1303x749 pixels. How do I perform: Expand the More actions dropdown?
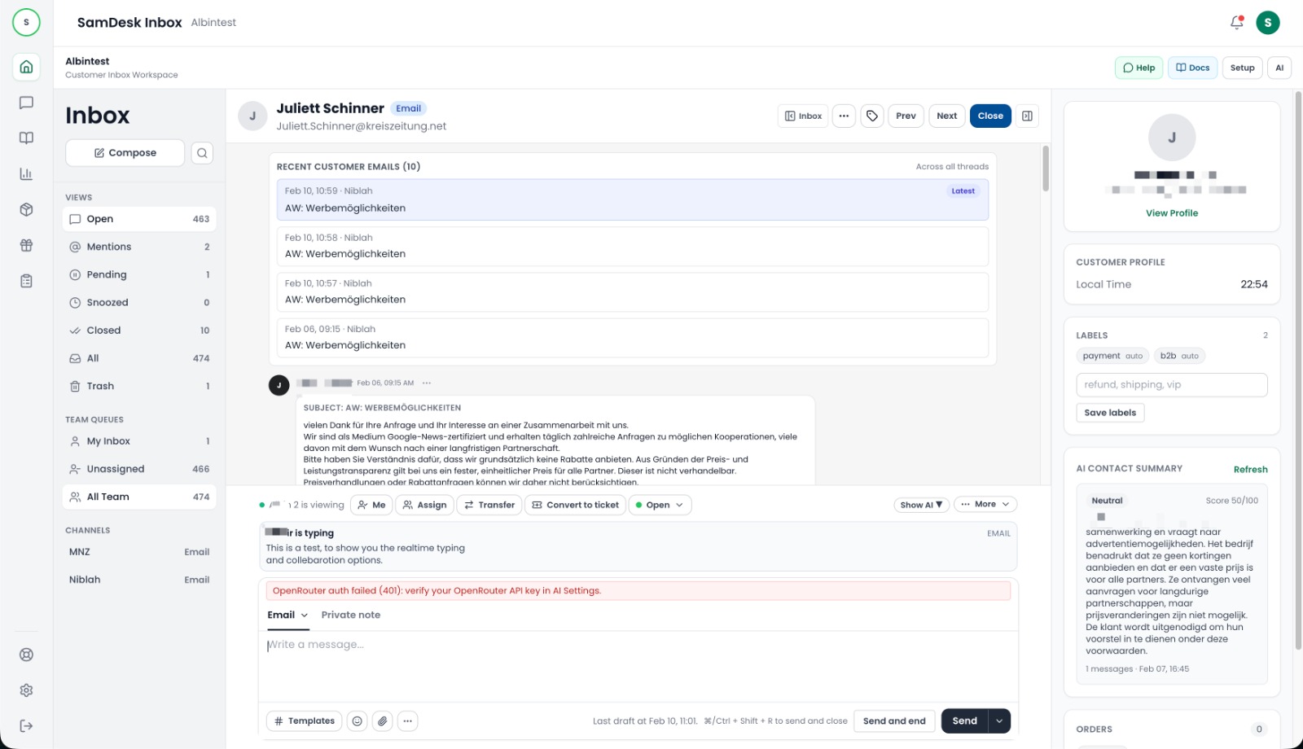(985, 504)
